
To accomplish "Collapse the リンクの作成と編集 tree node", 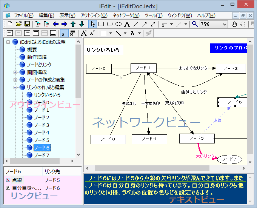I will [15, 87].
